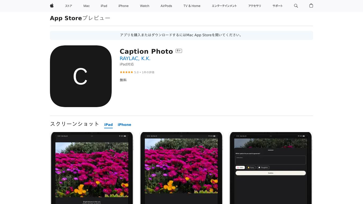View the first screenshot with haiku caption
The height and width of the screenshot is (204, 363).
[x=92, y=168]
